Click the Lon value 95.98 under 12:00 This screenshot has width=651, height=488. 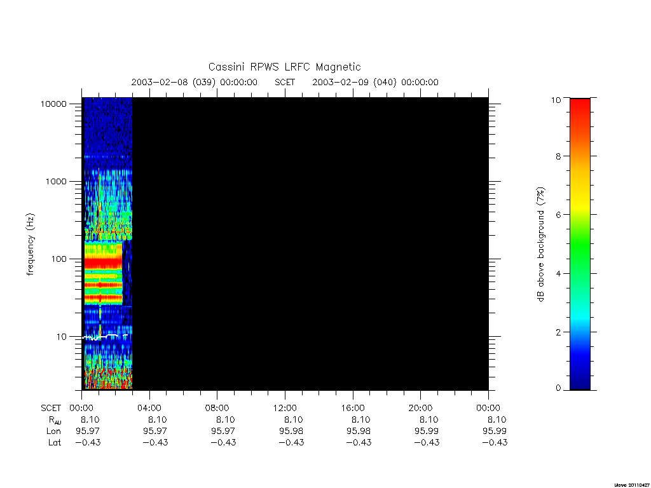(x=291, y=431)
